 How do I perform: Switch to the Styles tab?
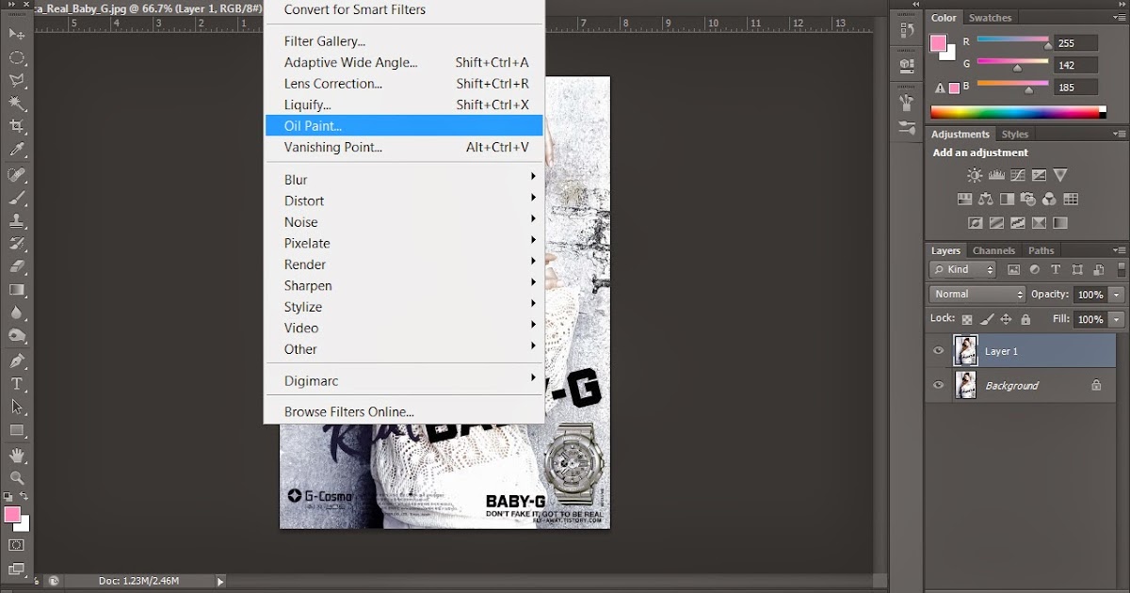(1015, 135)
